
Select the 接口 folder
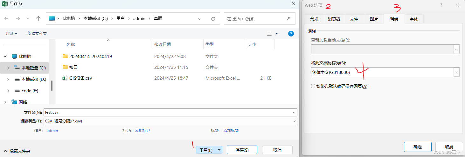tap(73, 67)
